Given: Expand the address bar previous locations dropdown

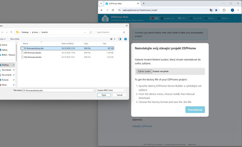Looking at the screenshot, I should pos(85,32).
